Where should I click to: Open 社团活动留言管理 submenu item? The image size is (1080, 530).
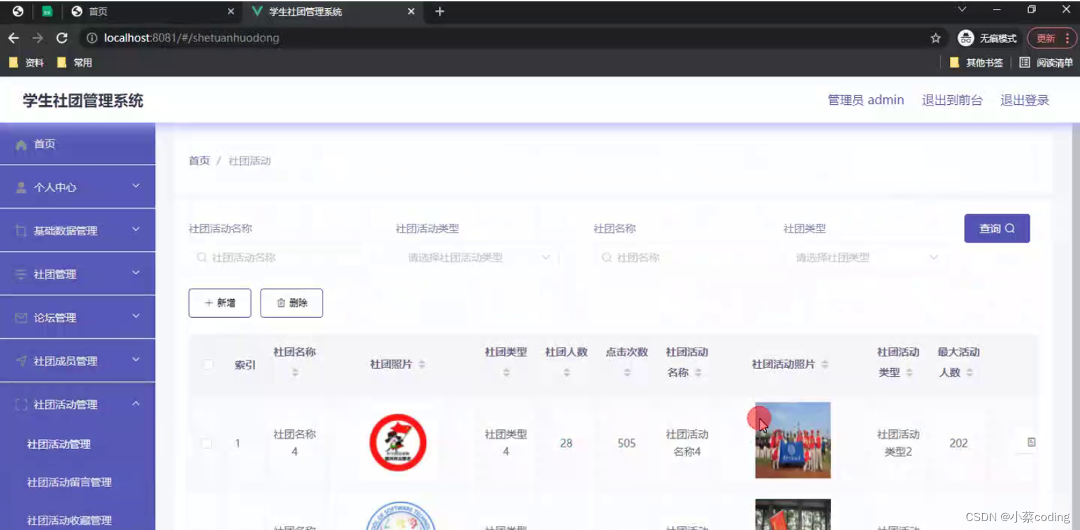click(x=69, y=482)
